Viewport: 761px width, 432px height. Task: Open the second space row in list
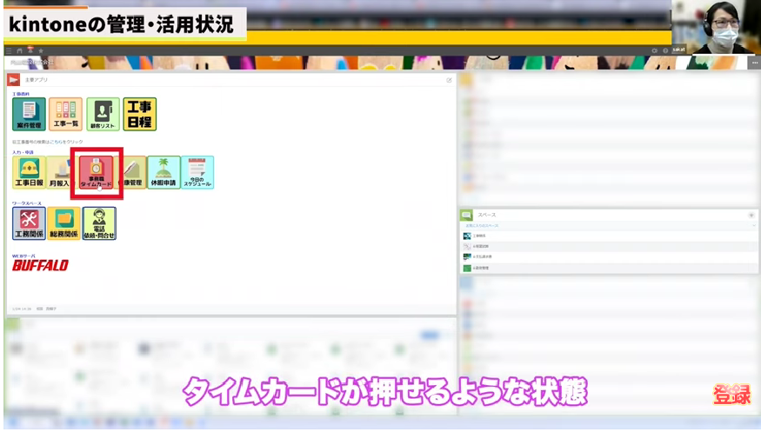[x=609, y=246]
